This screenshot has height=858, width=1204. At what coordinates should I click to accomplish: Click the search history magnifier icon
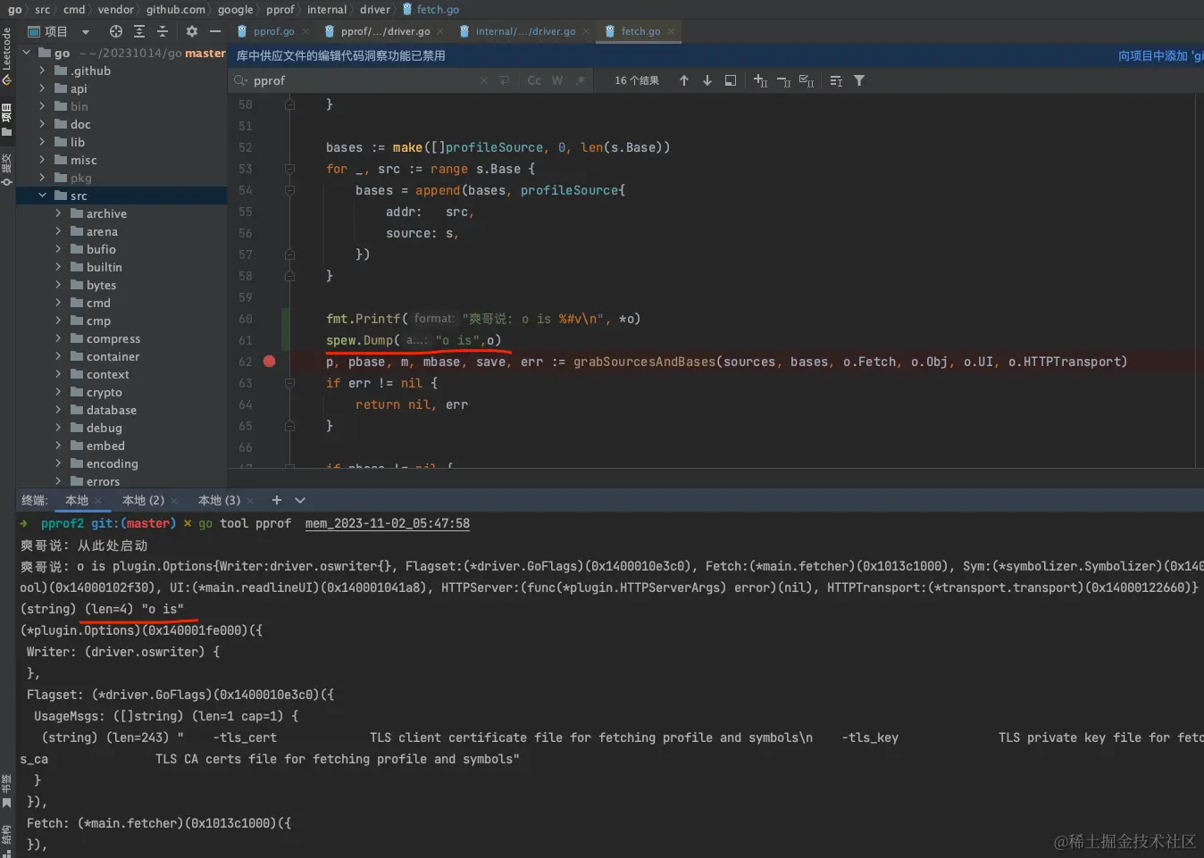tap(240, 80)
